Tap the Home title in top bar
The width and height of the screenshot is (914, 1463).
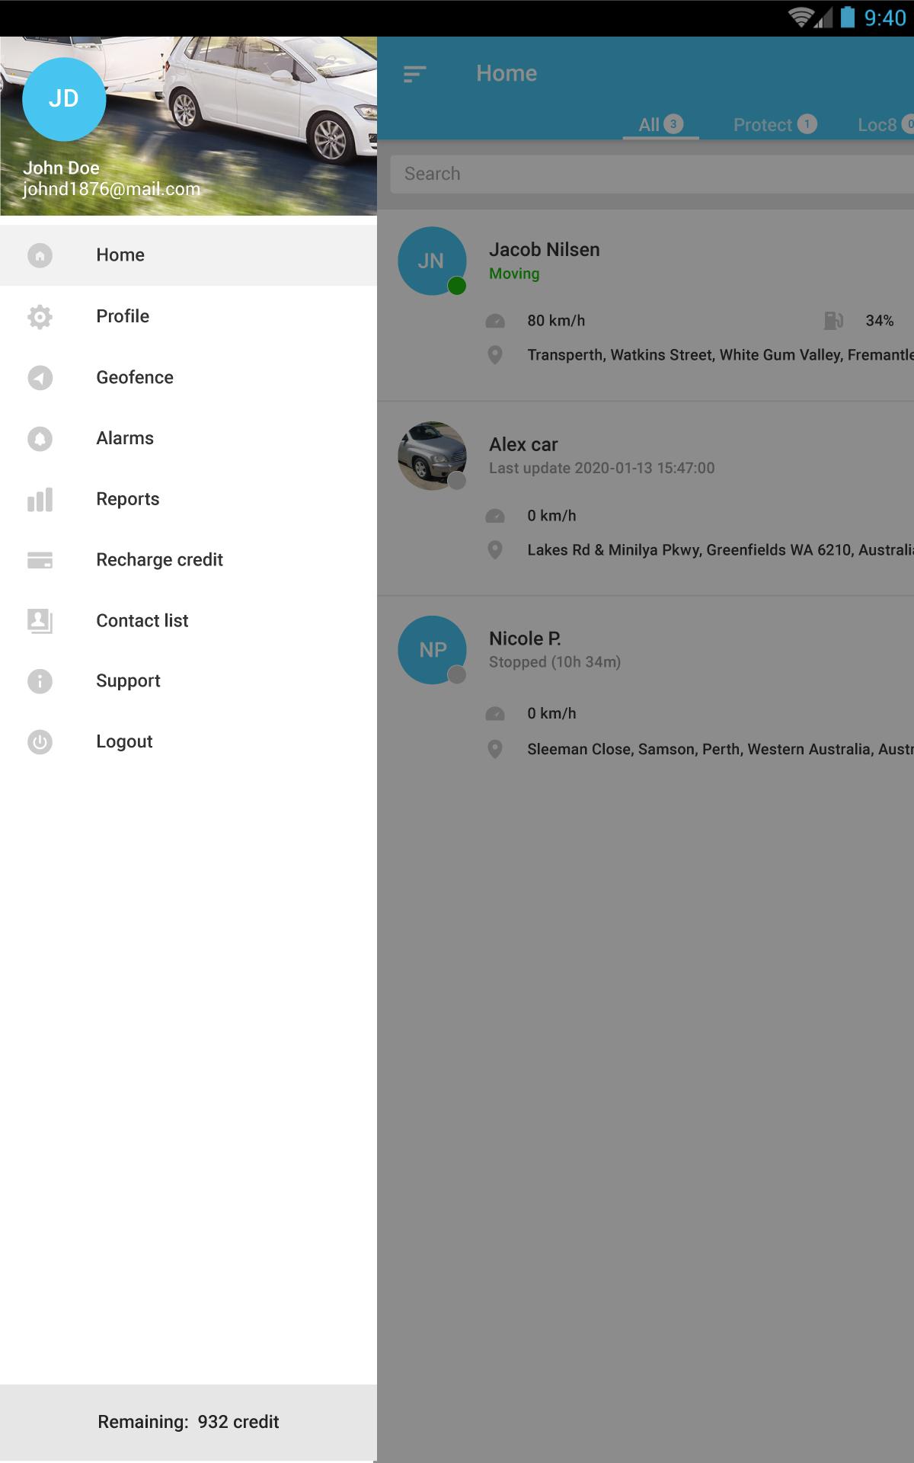507,73
